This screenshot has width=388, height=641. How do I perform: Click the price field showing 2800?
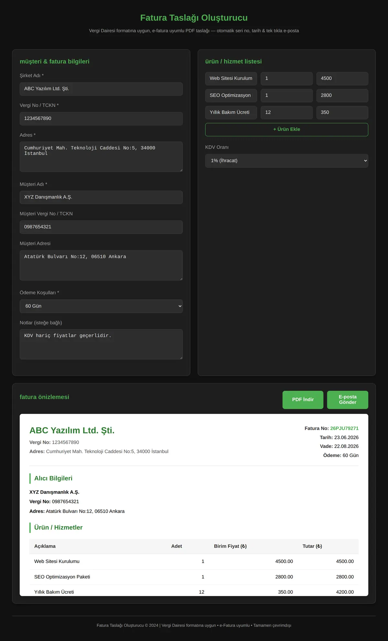(x=342, y=96)
